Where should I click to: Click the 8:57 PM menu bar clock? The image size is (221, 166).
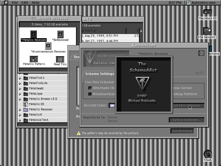[x=175, y=3]
